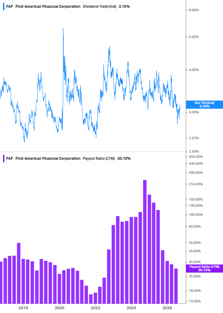Screen dimensions: 223x313
Task: Click the 4.00% yield axis label
Action: tap(194, 70)
